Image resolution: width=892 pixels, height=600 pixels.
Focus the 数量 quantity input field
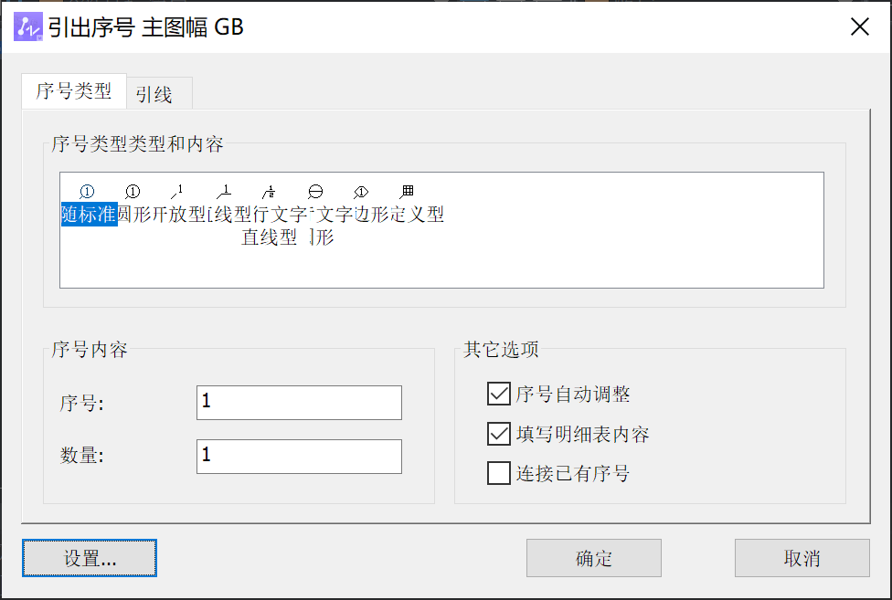[299, 456]
